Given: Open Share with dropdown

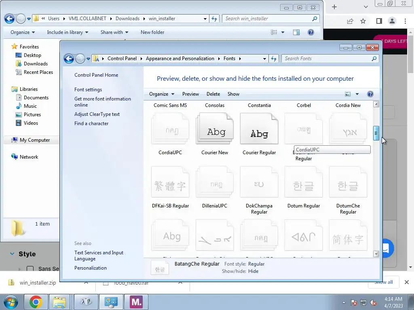Looking at the screenshot, I should (x=114, y=32).
